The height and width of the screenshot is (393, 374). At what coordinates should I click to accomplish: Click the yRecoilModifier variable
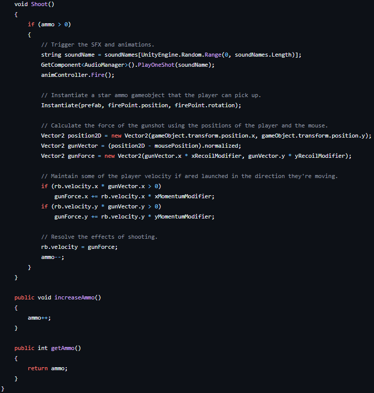tap(319, 156)
